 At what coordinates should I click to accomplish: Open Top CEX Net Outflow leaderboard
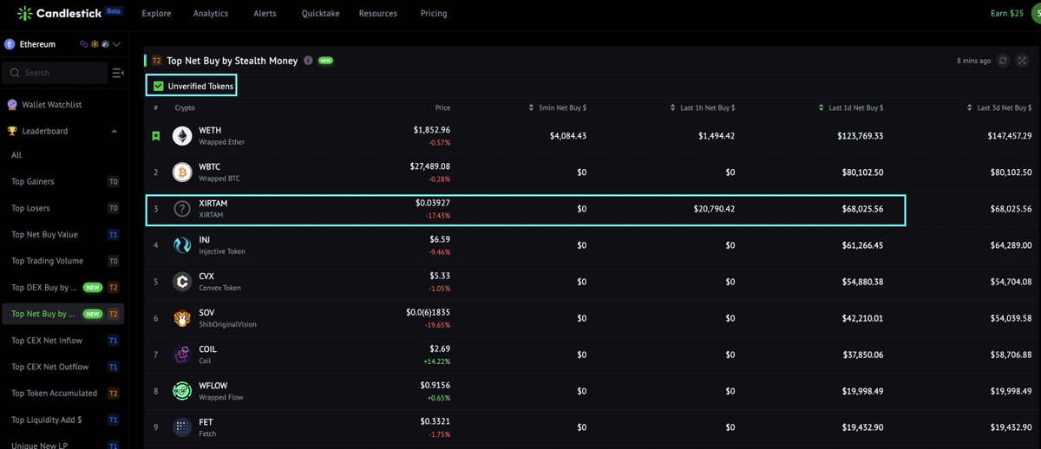tap(49, 367)
